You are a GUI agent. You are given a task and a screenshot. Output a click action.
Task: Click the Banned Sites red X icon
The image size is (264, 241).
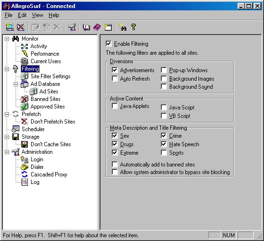(x=25, y=99)
